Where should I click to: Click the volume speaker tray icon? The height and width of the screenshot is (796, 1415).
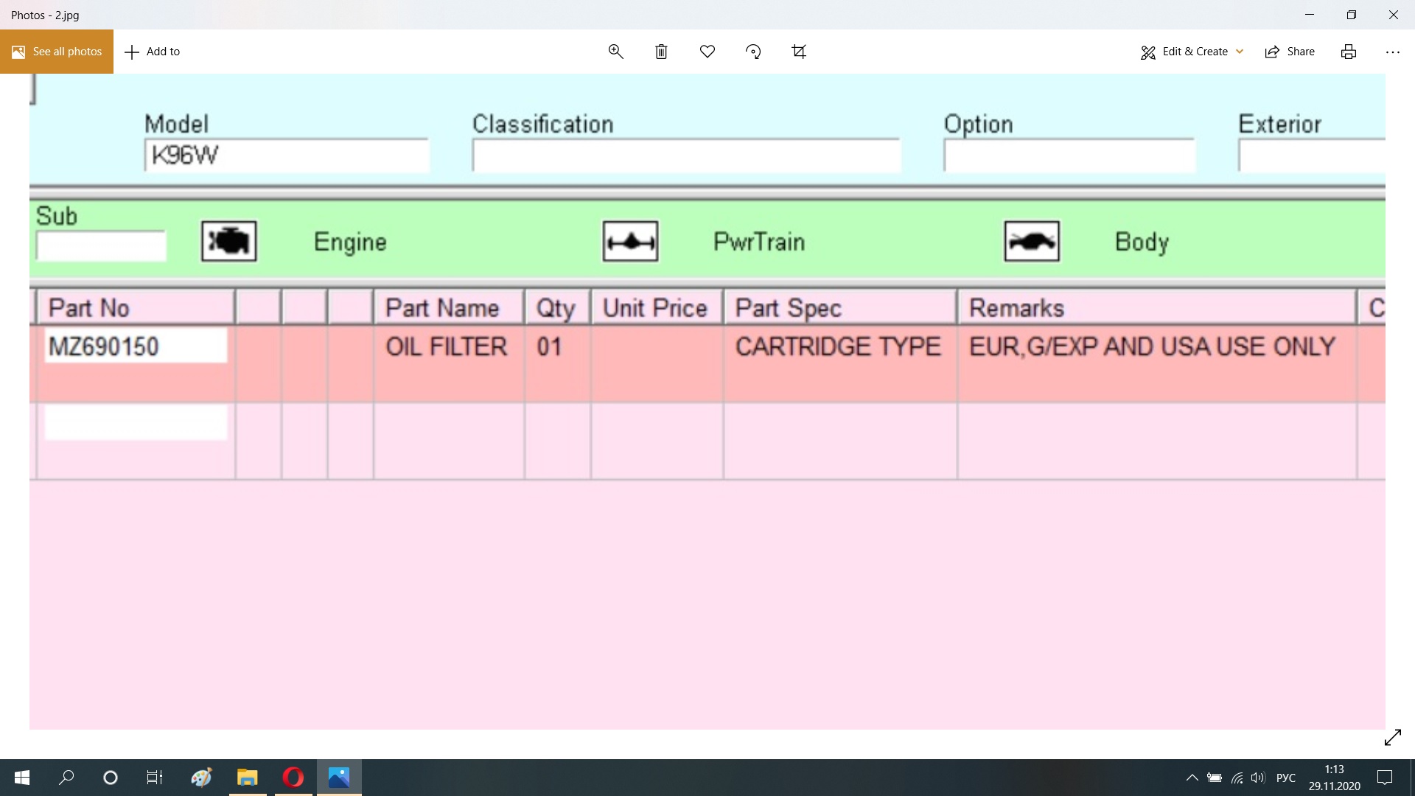click(1258, 778)
